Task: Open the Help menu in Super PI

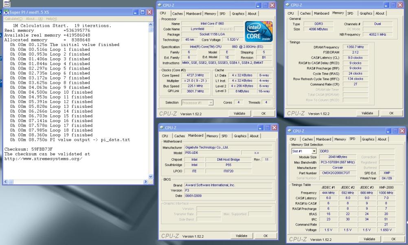Action: 51,19
